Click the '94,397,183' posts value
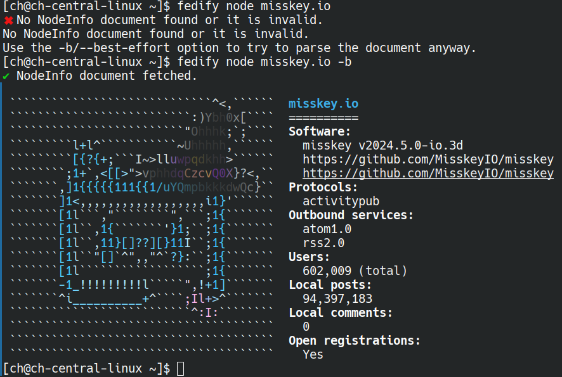 click(x=337, y=299)
